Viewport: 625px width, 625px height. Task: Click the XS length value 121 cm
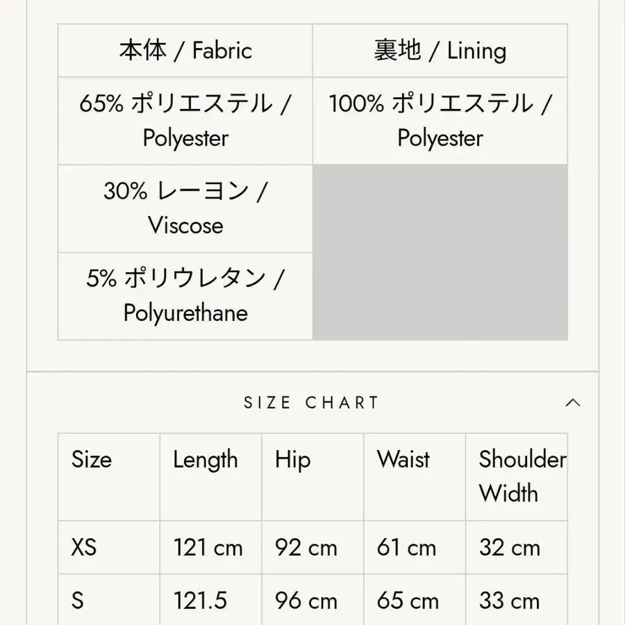click(x=208, y=547)
